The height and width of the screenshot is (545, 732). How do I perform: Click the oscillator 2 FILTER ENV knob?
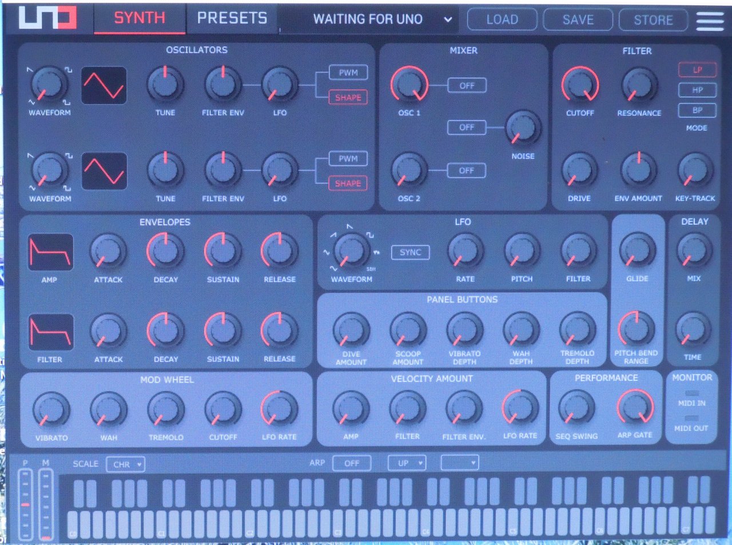tap(222, 170)
